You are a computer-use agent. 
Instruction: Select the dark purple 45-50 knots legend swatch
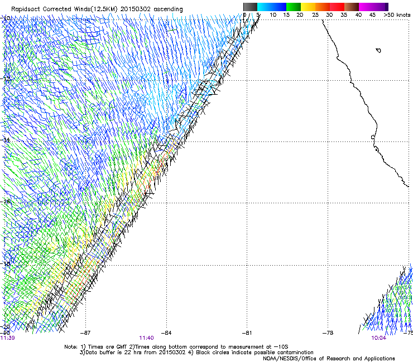381,7
